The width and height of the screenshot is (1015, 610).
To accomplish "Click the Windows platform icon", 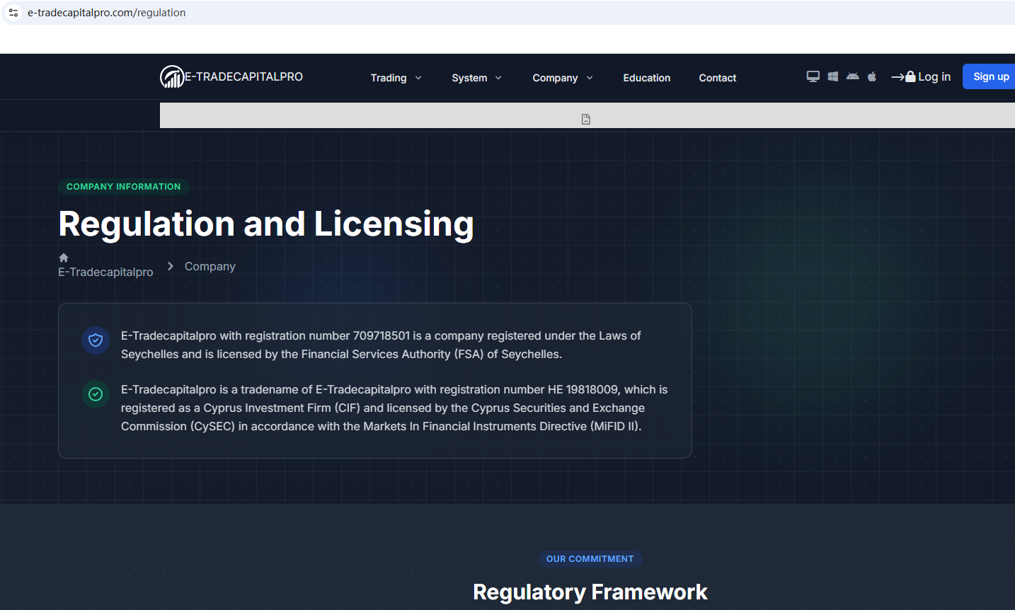I will 833,76.
